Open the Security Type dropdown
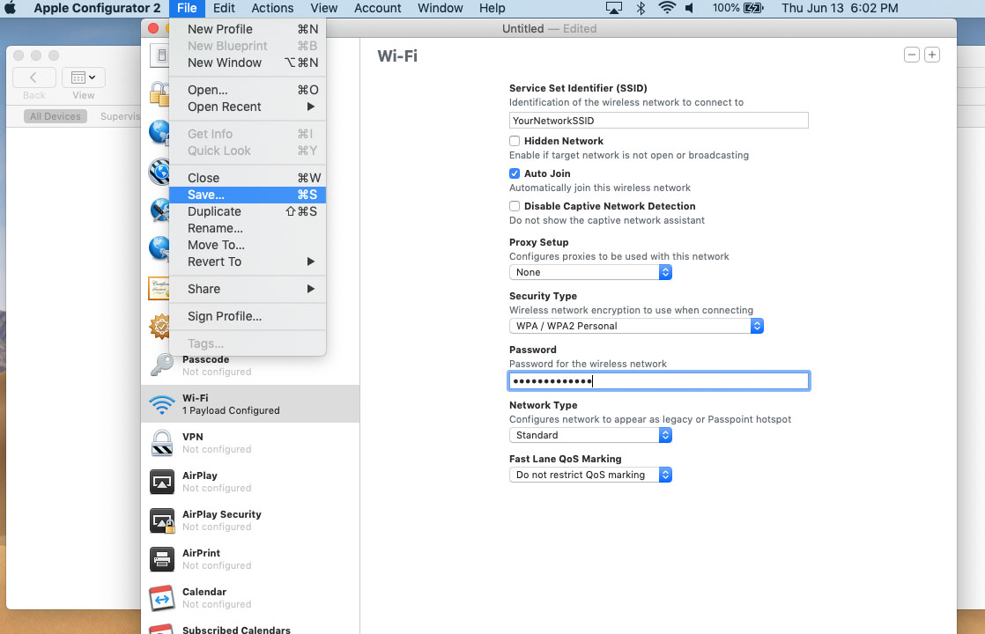The image size is (985, 634). coord(636,326)
